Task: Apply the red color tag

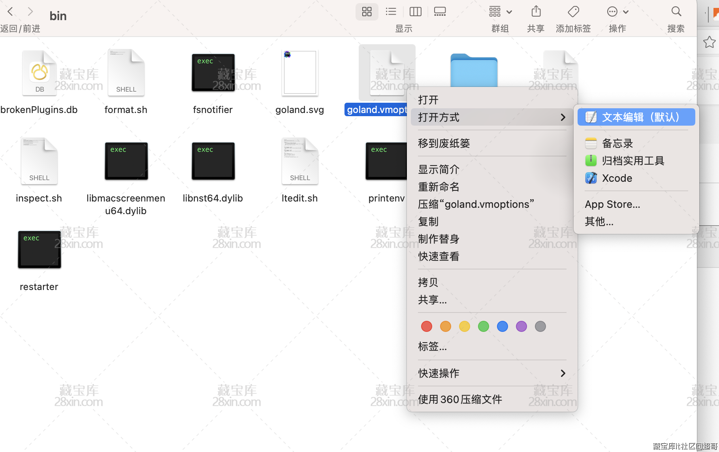Action: pyautogui.click(x=426, y=326)
